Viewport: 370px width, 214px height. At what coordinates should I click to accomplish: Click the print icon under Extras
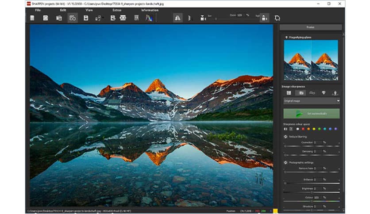123,18
